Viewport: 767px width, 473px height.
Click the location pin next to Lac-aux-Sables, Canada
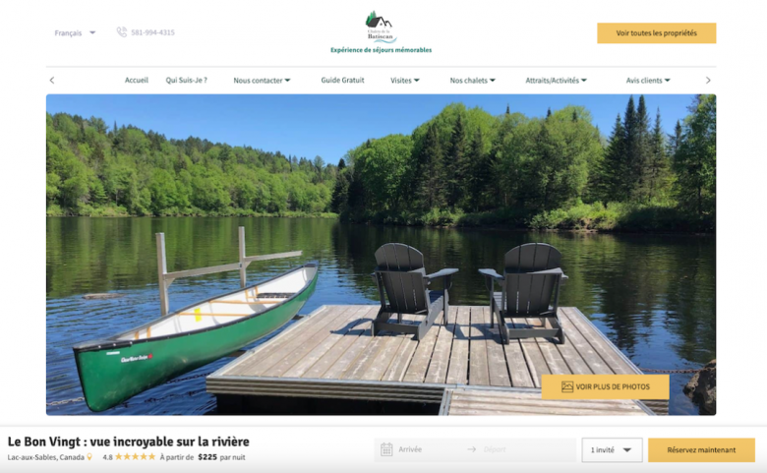click(89, 457)
